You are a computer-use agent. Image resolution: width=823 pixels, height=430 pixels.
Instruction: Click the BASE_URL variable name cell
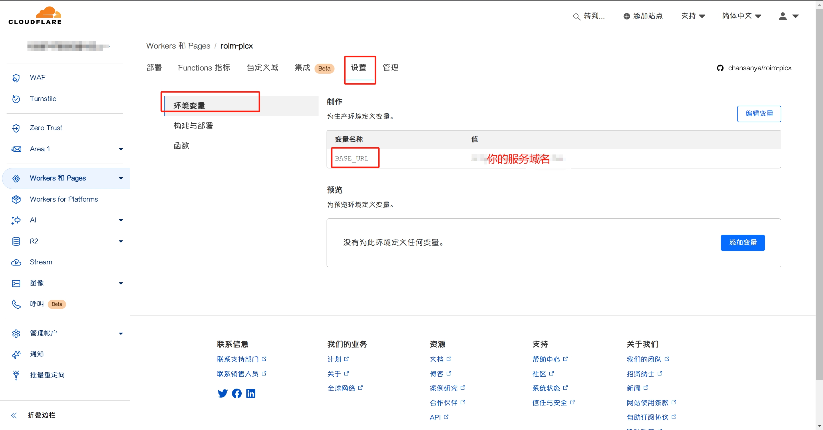(351, 158)
